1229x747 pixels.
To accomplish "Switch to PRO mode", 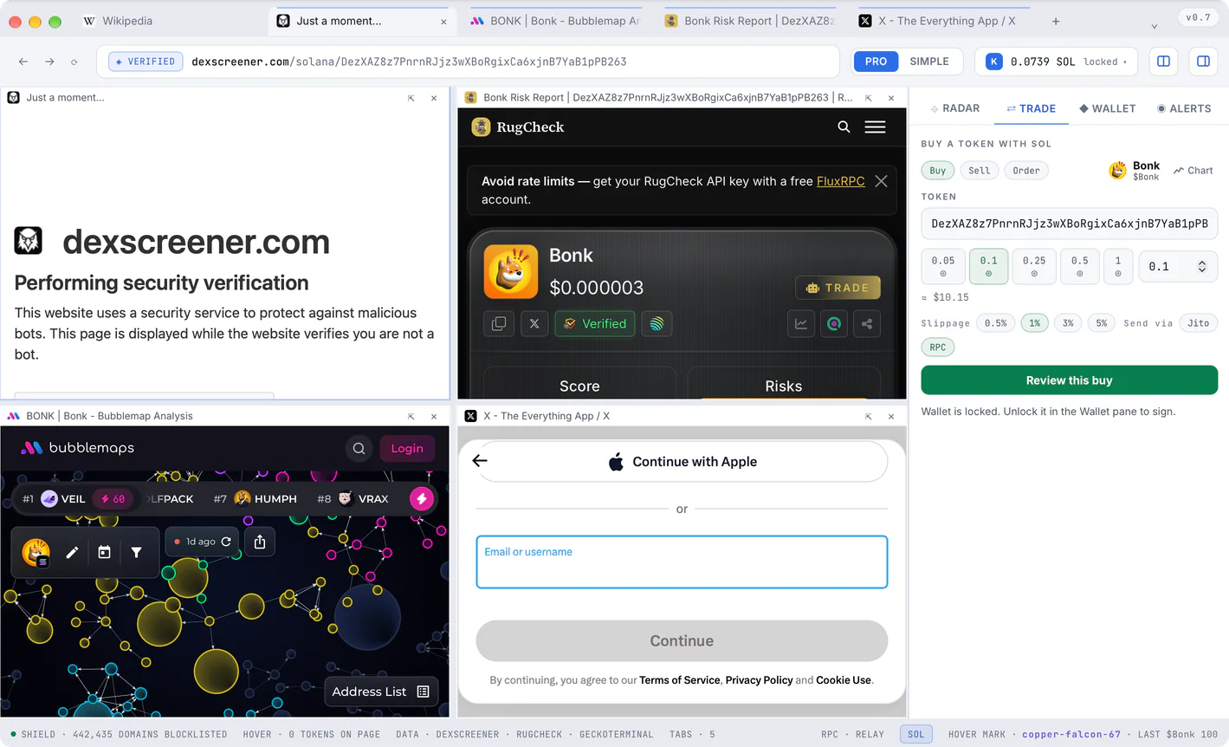I will point(876,62).
